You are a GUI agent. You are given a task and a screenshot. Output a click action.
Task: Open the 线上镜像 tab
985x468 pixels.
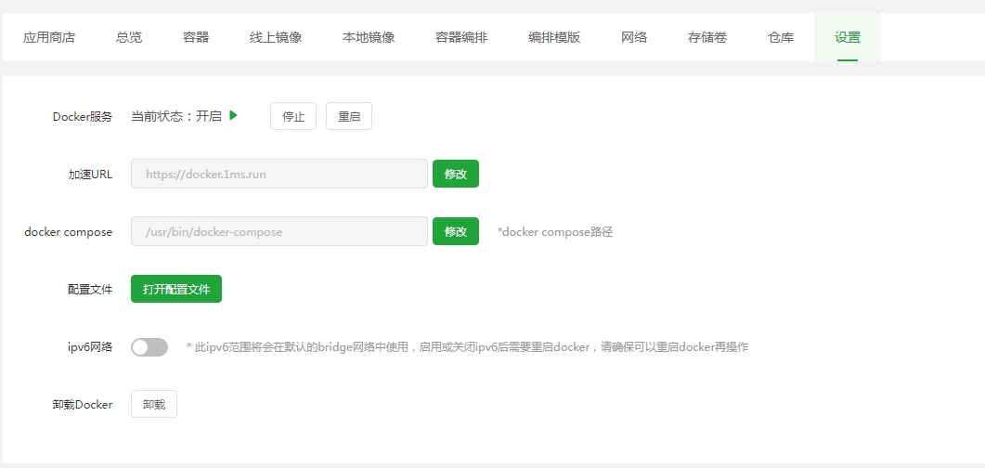pyautogui.click(x=276, y=38)
